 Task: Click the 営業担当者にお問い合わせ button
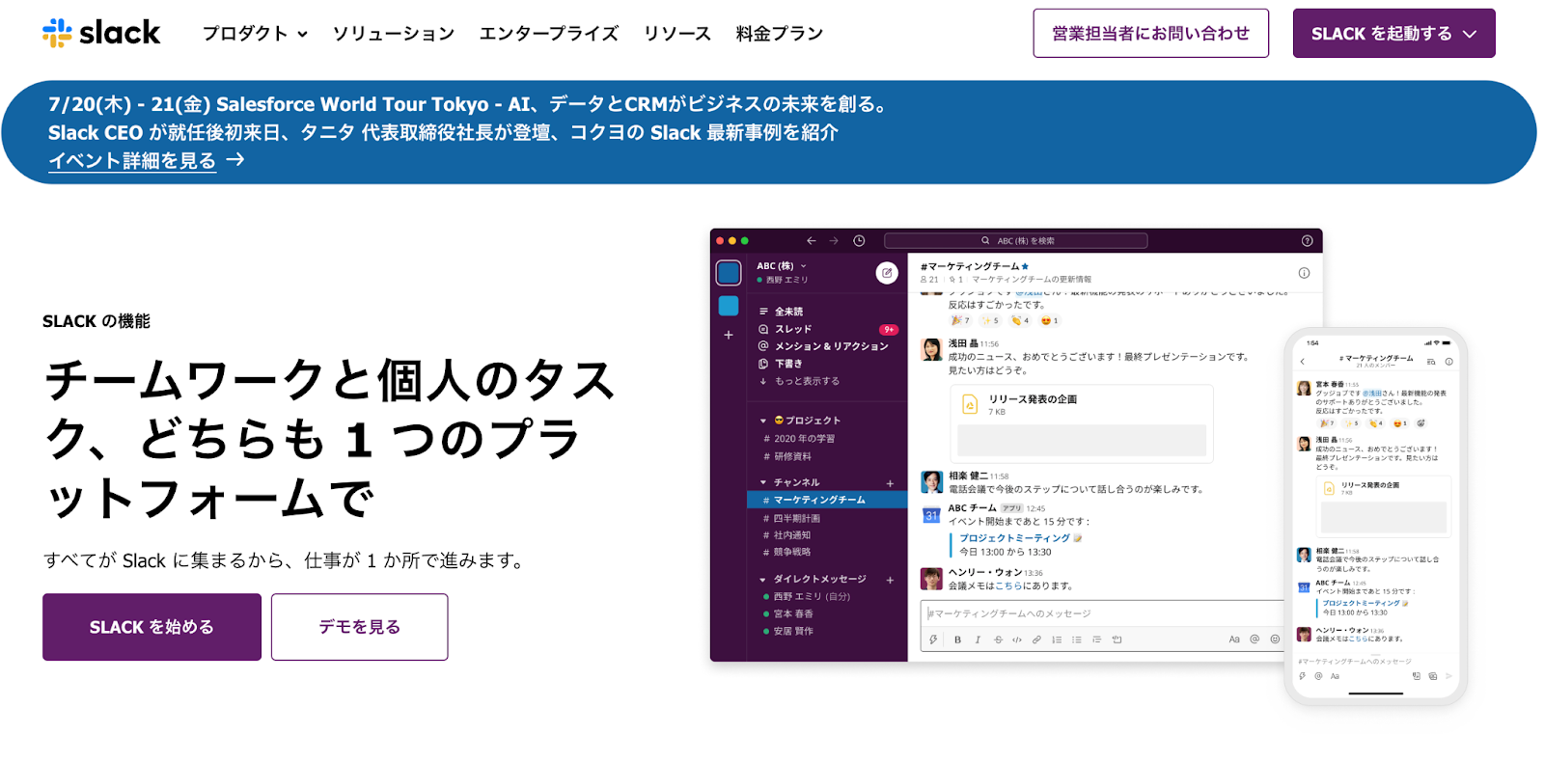(1150, 34)
